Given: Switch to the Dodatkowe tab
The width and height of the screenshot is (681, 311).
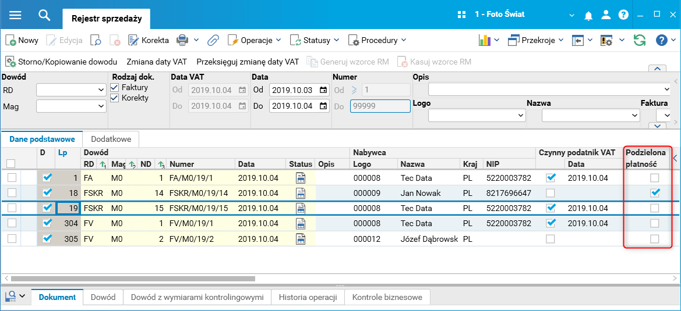Looking at the screenshot, I should click(x=111, y=139).
